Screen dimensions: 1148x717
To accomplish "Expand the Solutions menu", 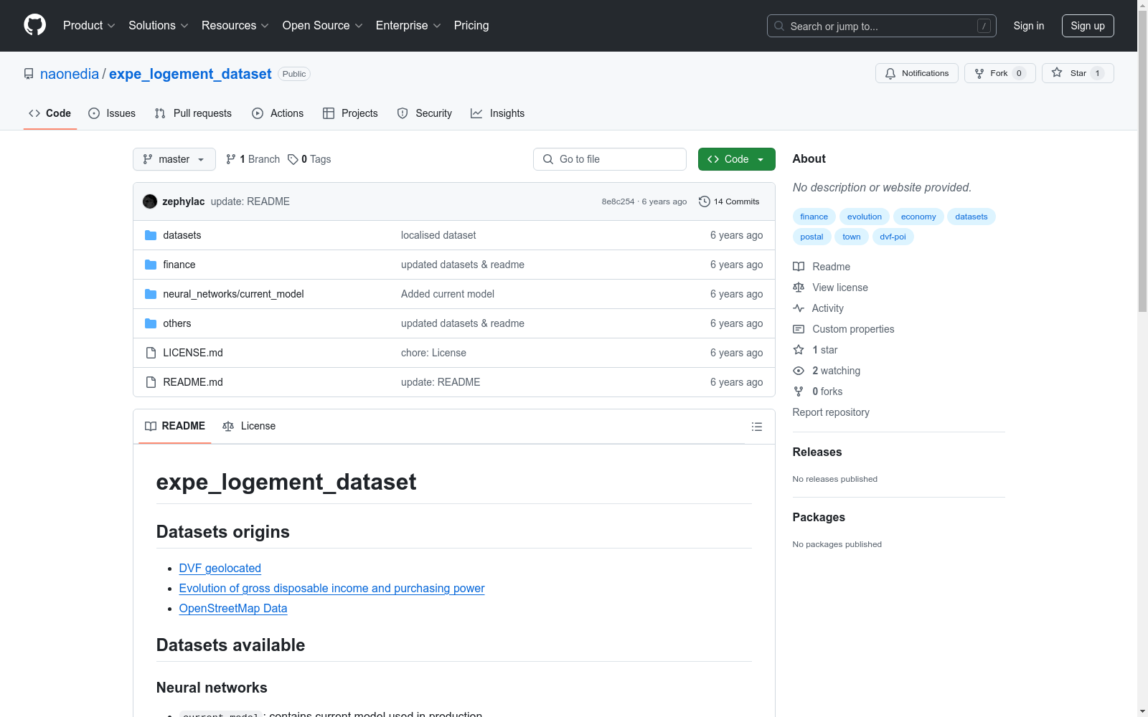I will click(159, 26).
